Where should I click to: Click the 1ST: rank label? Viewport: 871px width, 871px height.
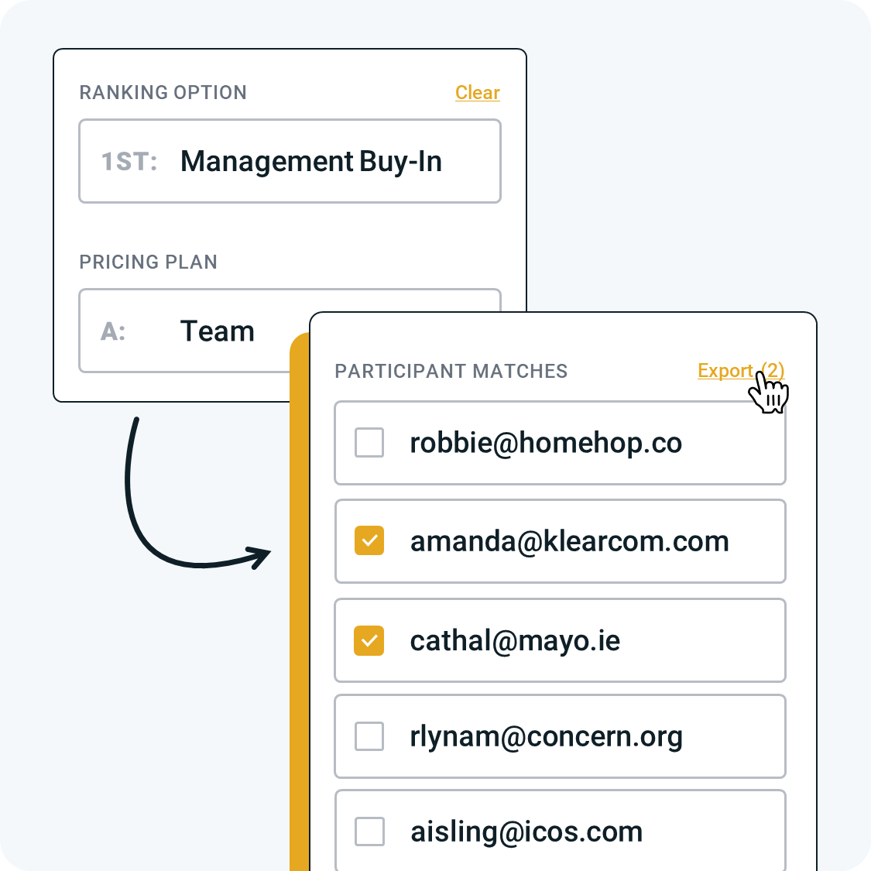click(129, 162)
